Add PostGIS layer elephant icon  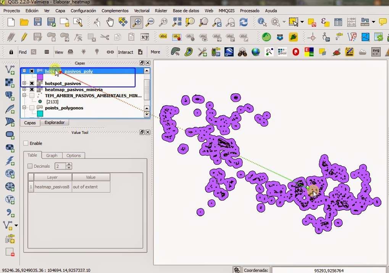(10, 96)
